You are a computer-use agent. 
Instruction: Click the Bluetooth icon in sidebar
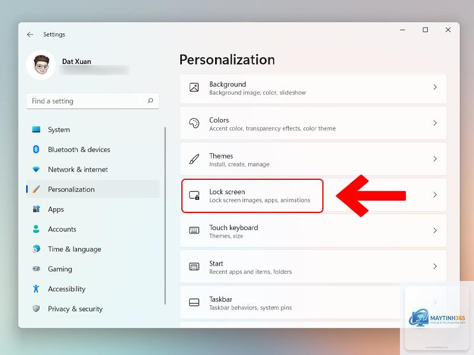click(x=36, y=149)
